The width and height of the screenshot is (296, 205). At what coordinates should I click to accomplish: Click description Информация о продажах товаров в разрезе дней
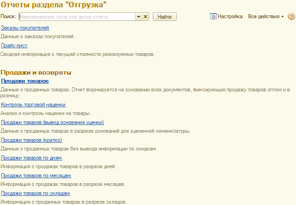coord(58,166)
